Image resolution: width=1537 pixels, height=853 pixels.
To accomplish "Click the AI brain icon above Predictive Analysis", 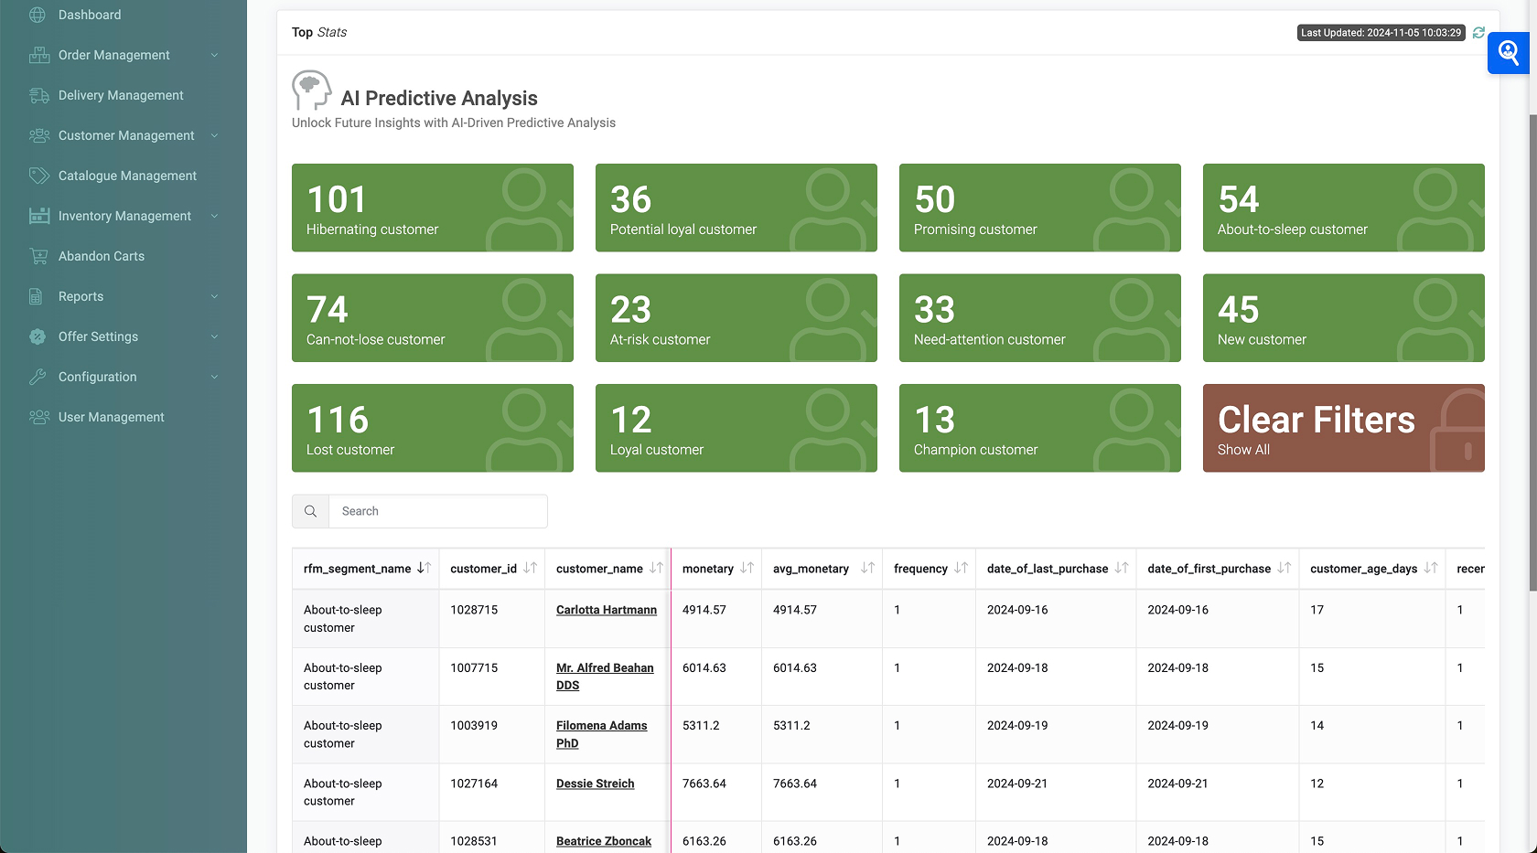I will pos(311,90).
